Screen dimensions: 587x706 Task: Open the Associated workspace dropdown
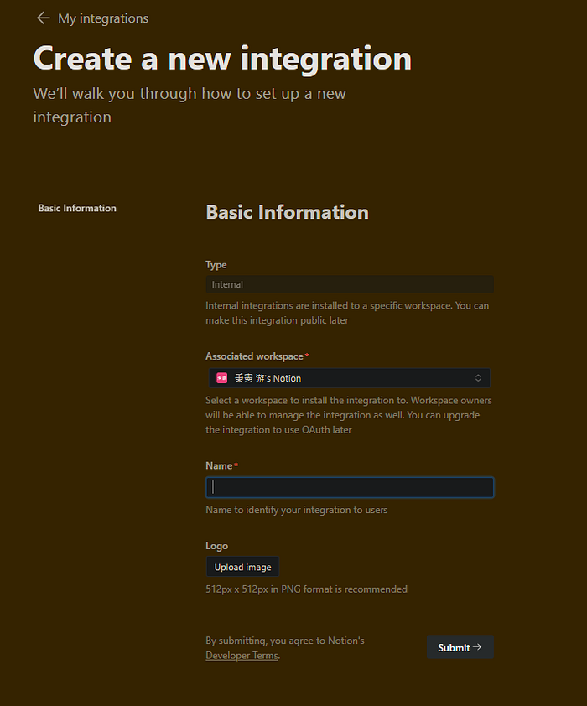click(349, 377)
